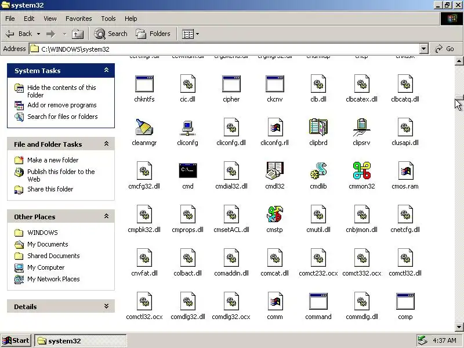Select the clbcatq.dll file icon

click(x=405, y=84)
